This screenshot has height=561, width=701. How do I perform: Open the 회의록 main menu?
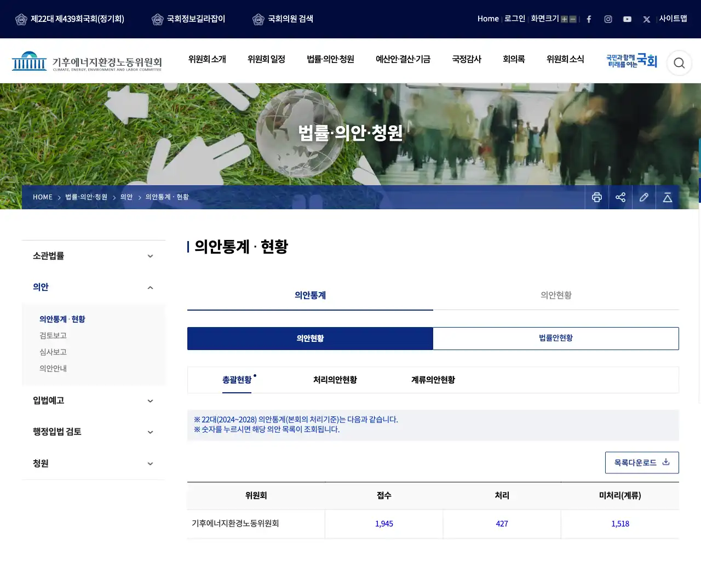[x=514, y=59]
